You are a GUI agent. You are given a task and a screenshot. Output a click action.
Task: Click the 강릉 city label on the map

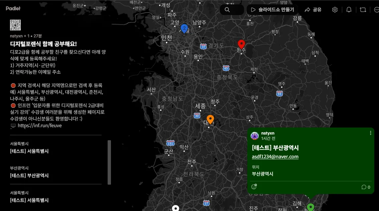(x=297, y=18)
